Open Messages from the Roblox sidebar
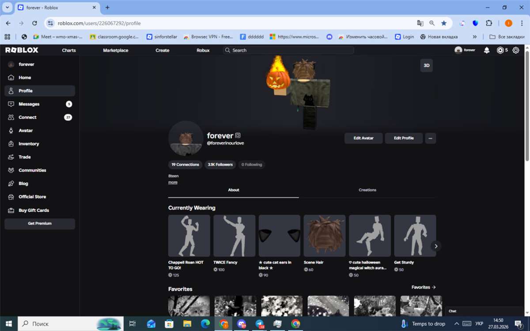 click(29, 104)
